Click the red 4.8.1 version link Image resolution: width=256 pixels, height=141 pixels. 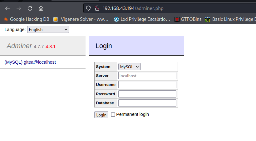point(51,47)
